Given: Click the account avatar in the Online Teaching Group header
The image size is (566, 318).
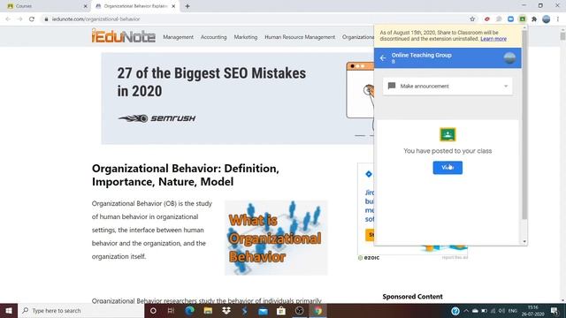Looking at the screenshot, I should pyautogui.click(x=509, y=58).
